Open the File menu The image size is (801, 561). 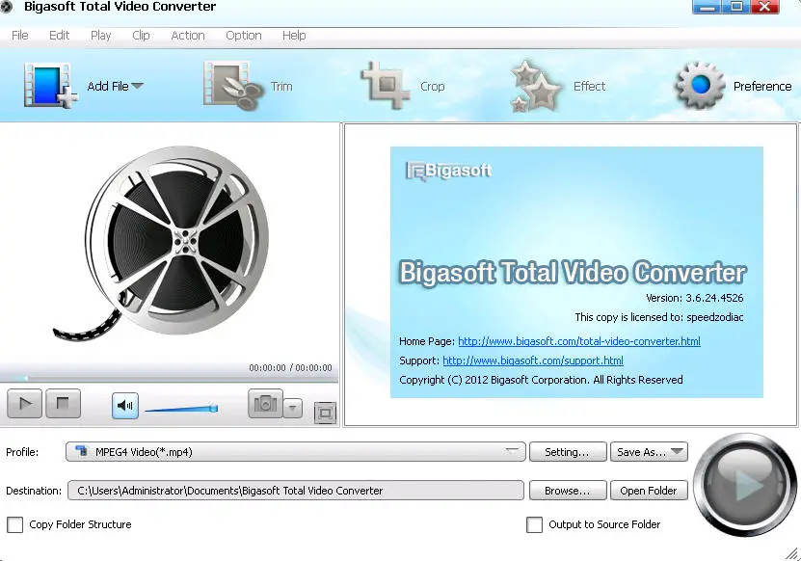pyautogui.click(x=20, y=36)
